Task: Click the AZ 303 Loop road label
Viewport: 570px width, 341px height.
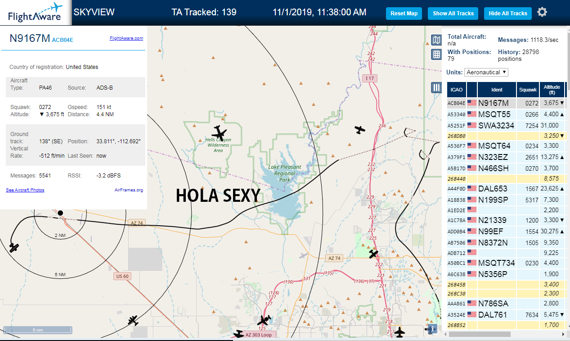Action: tap(259, 335)
